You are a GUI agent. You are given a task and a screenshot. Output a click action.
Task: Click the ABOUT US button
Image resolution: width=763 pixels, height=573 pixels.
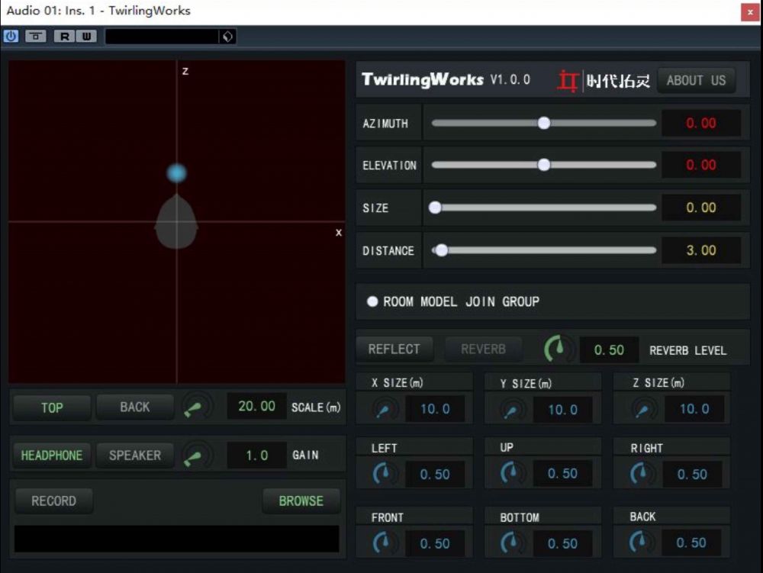696,80
